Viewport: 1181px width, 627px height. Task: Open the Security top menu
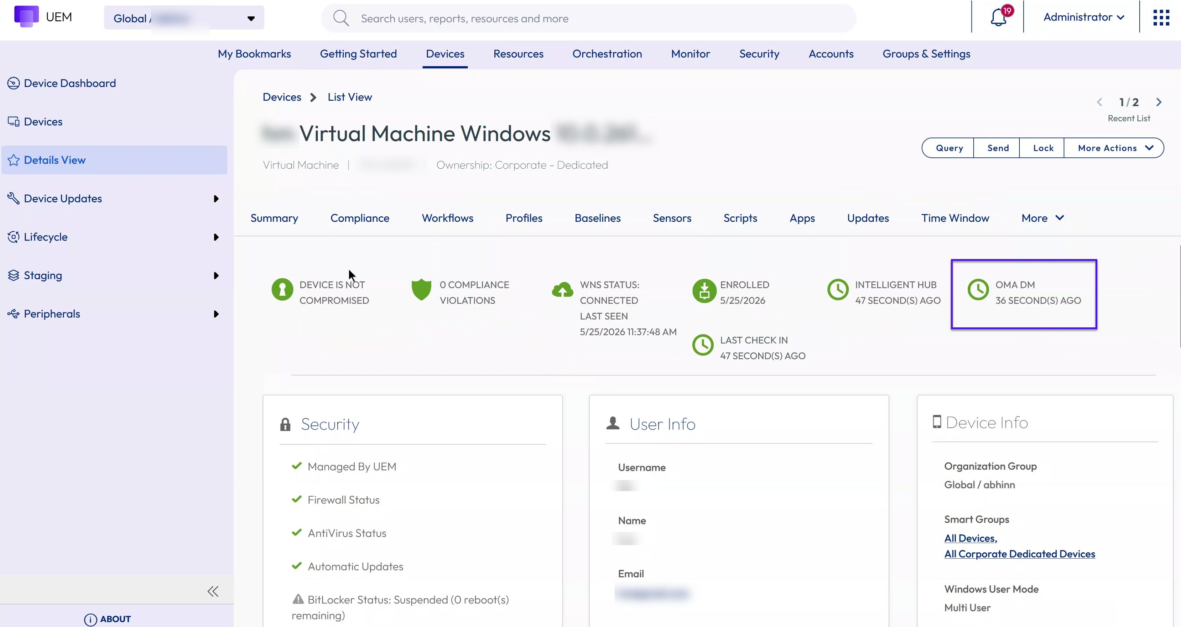(759, 54)
